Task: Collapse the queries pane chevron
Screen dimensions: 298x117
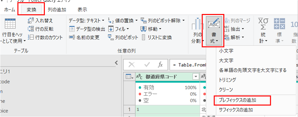Action: tap(117, 63)
